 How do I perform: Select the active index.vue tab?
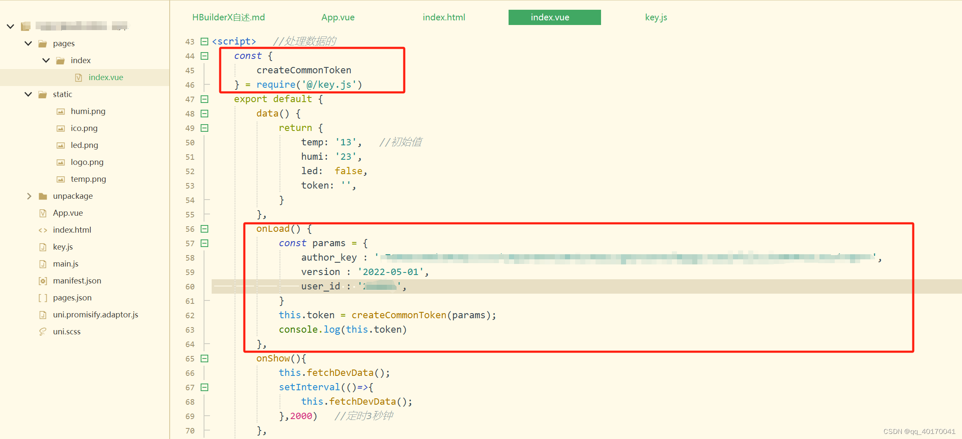(x=554, y=17)
